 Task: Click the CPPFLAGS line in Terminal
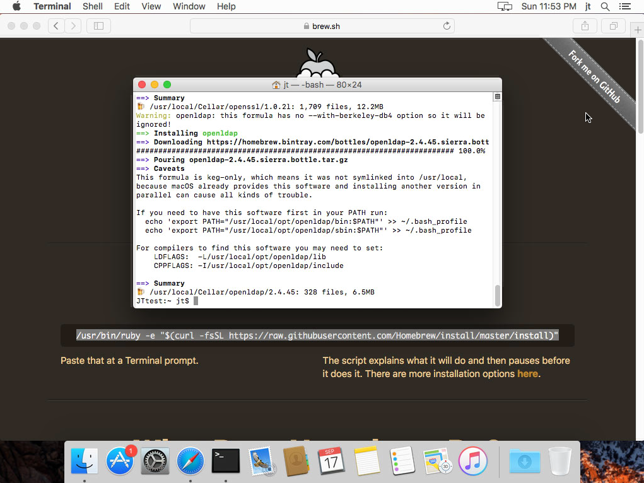pyautogui.click(x=249, y=265)
